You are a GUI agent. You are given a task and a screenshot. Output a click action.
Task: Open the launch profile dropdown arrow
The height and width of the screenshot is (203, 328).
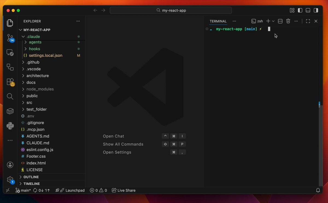pos(273,21)
